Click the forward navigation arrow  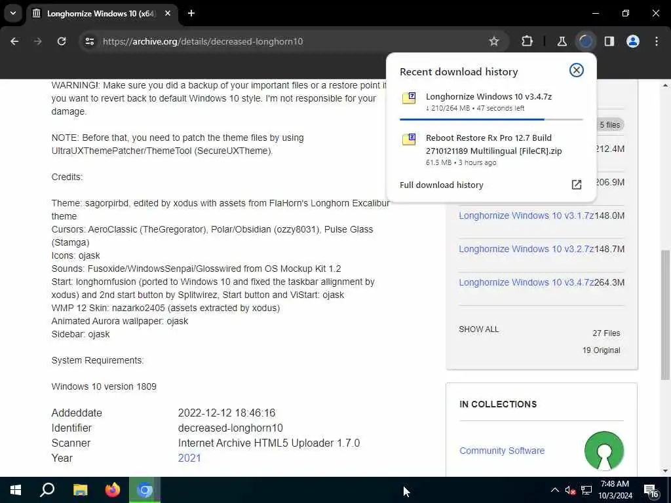point(37,41)
